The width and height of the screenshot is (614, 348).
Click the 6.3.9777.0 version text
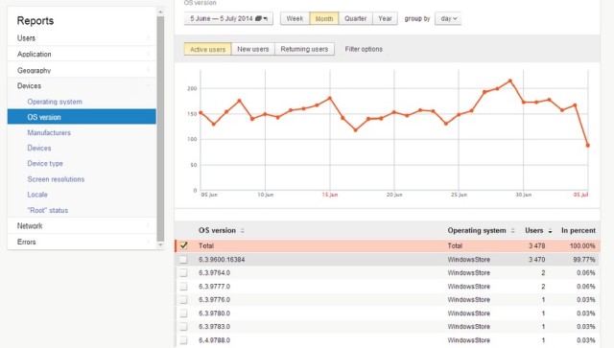(214, 287)
